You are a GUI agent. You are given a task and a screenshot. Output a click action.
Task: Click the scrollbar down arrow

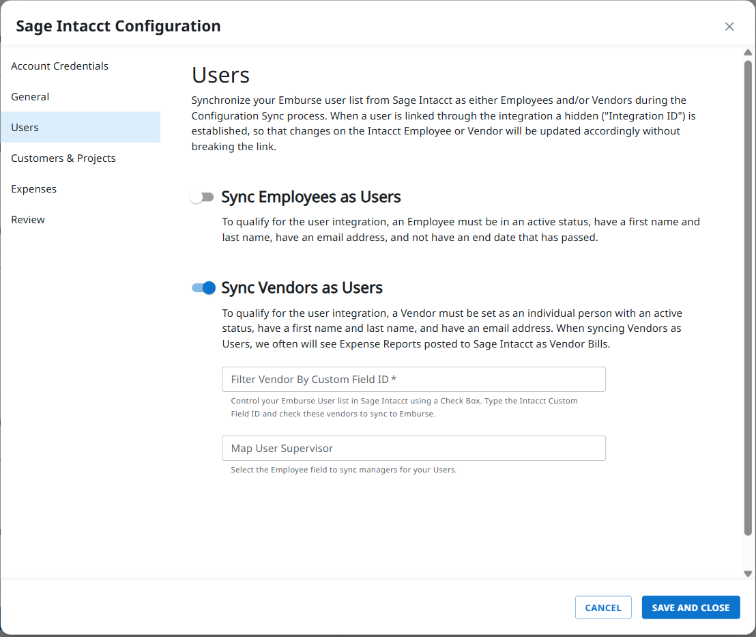[748, 574]
